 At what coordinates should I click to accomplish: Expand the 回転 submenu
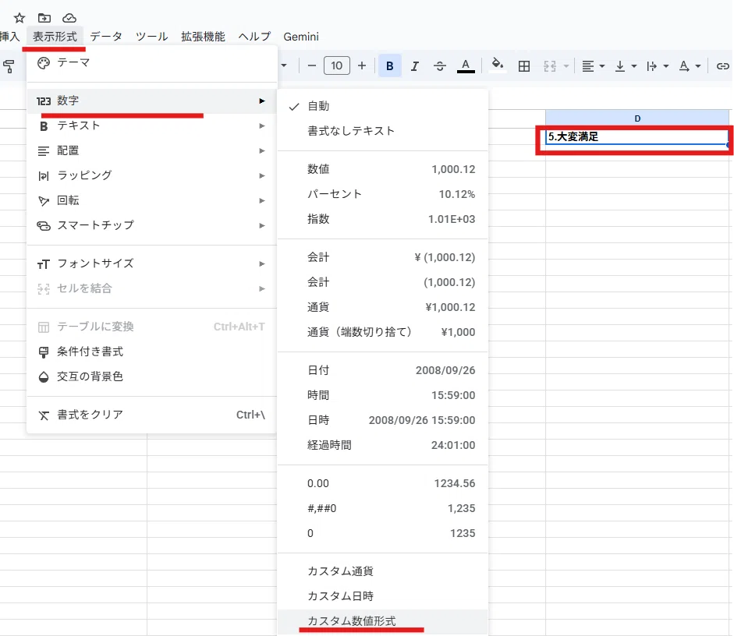pyautogui.click(x=151, y=200)
